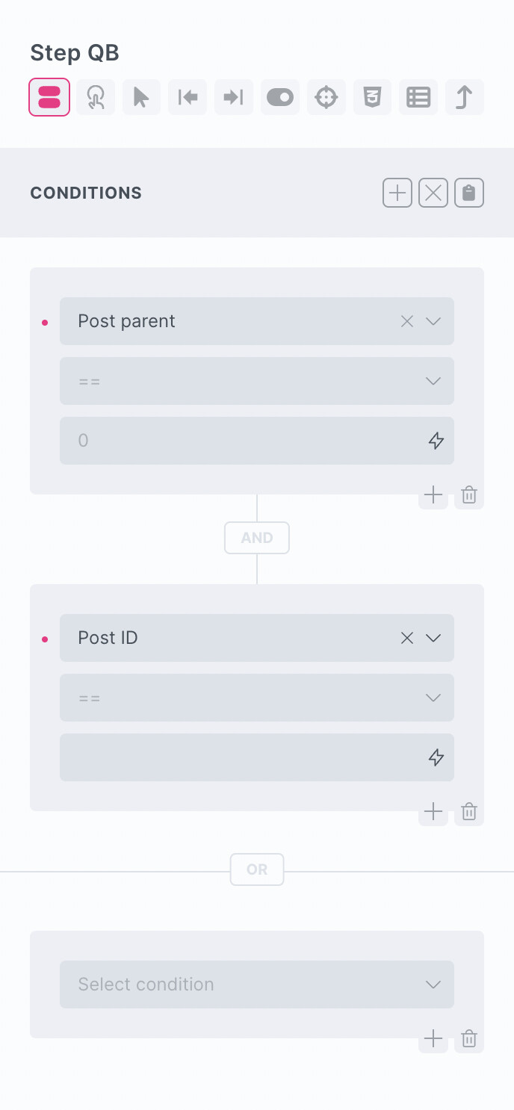Viewport: 514px width, 1110px height.
Task: Open the touch interaction icon
Action: point(96,97)
